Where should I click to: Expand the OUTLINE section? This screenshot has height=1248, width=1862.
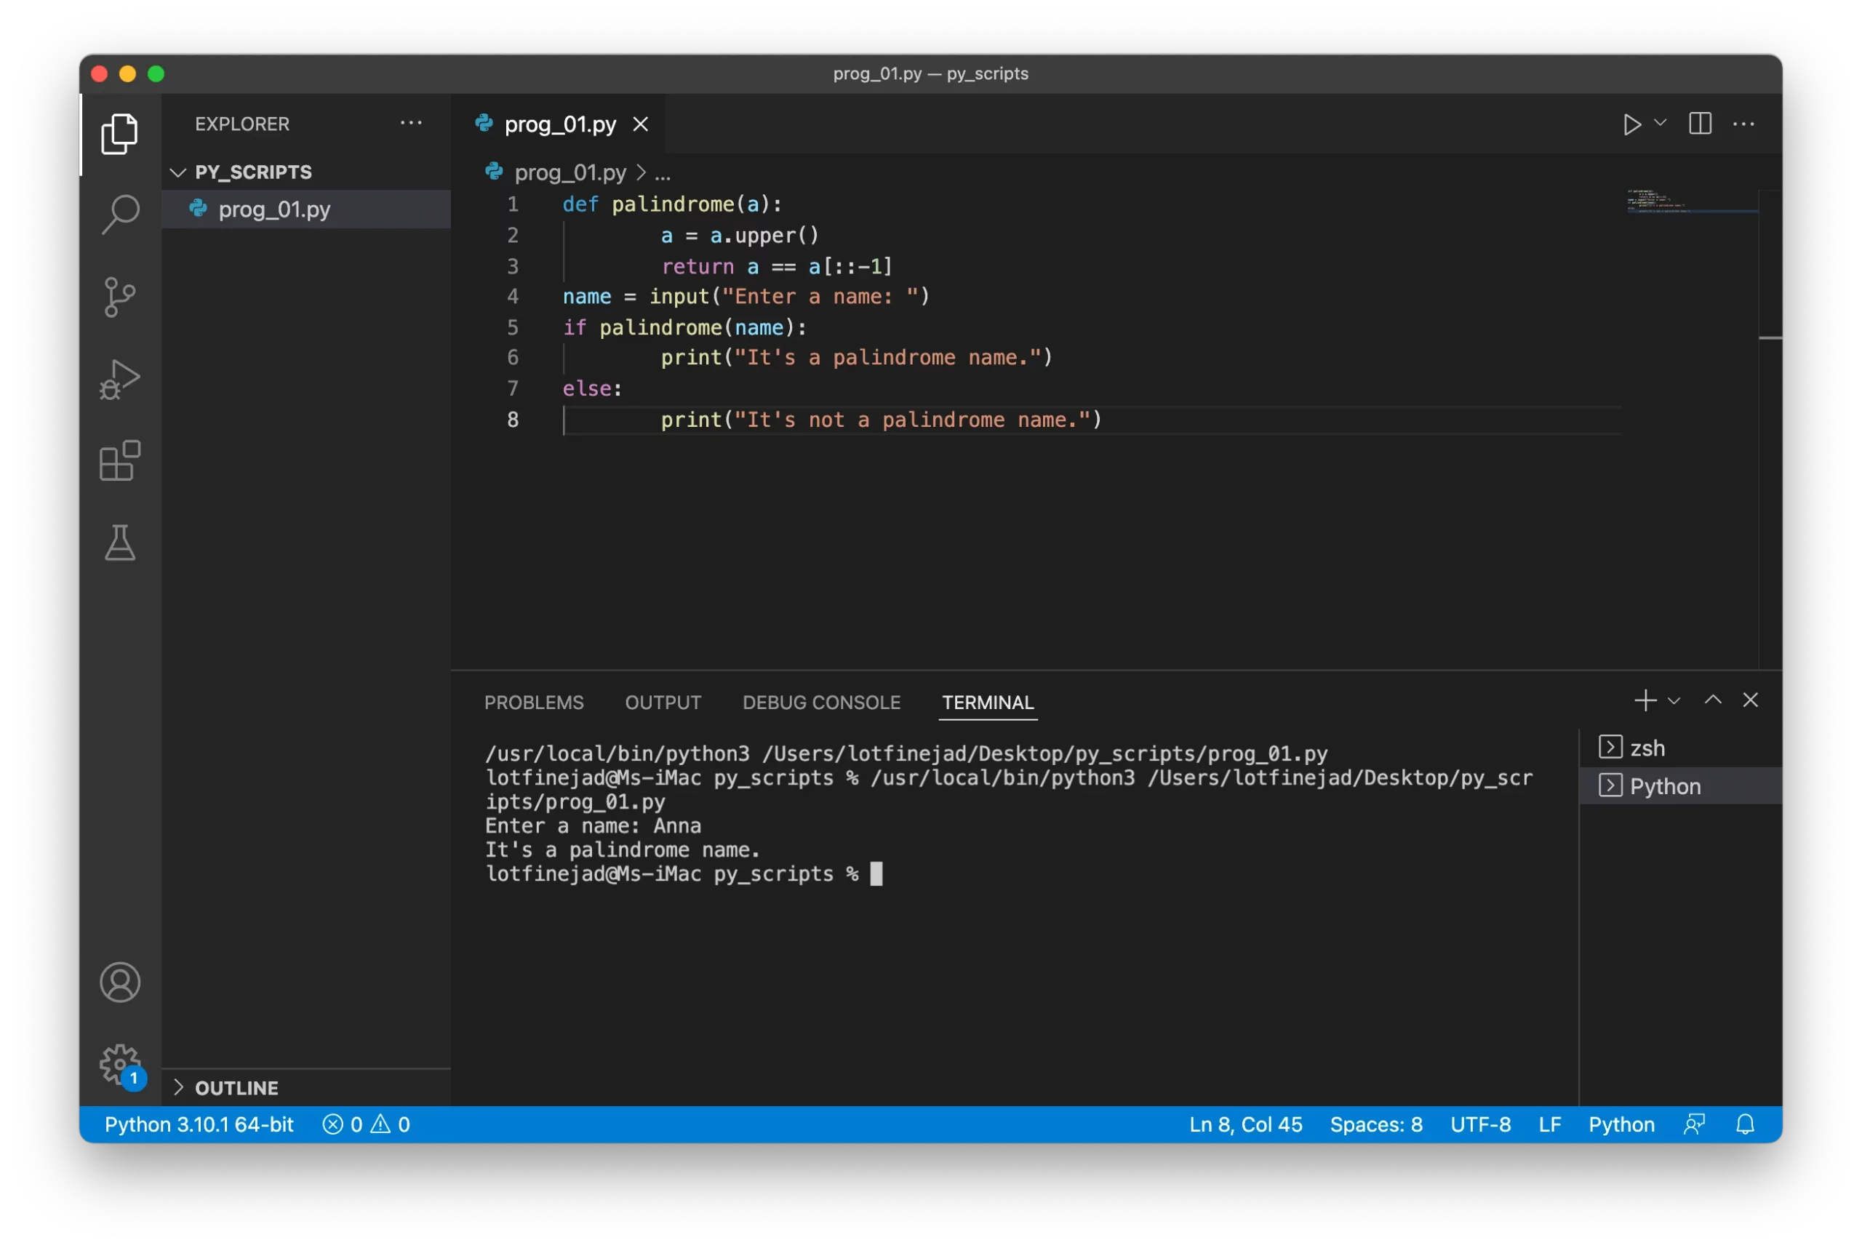click(179, 1087)
